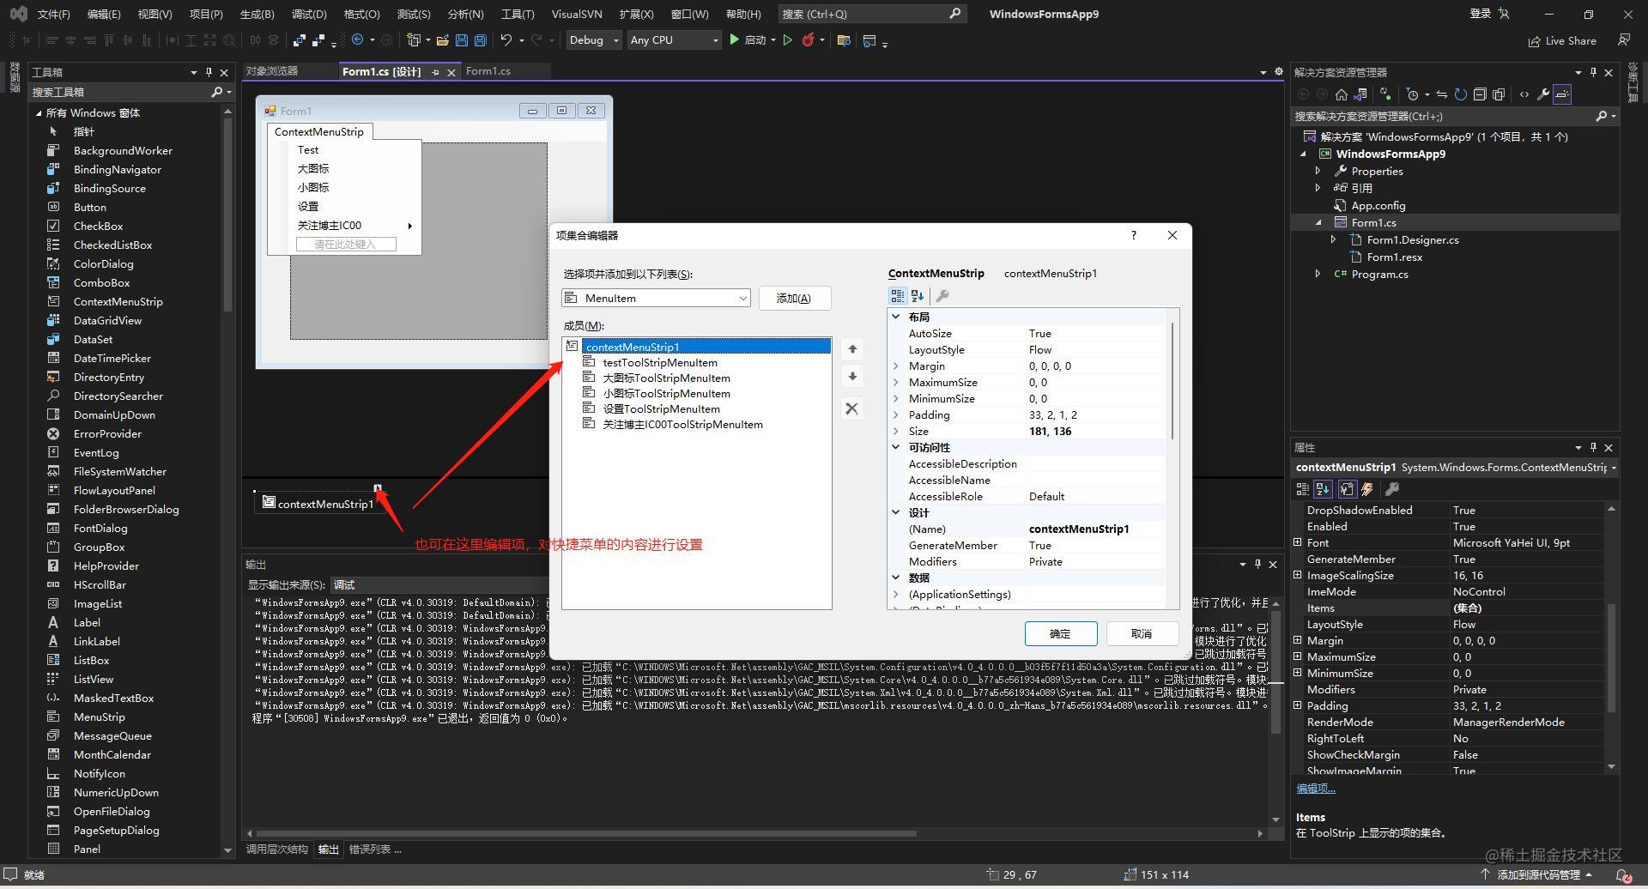Click Show All Files icon in Solution Explorer
The image size is (1648, 889).
point(1500,94)
